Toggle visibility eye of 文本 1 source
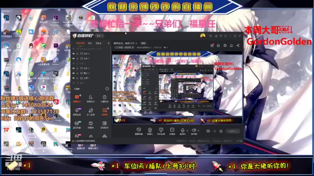Viewport: 314px width, 176px height. tap(73, 58)
